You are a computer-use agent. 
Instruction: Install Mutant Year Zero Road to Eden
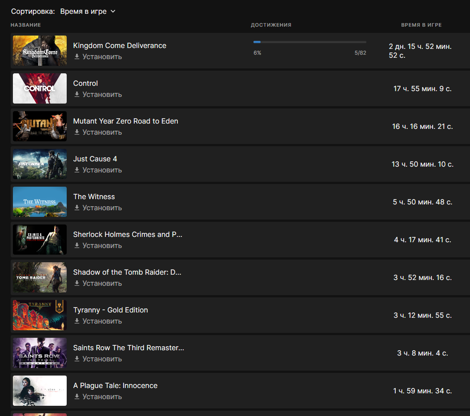(x=102, y=132)
